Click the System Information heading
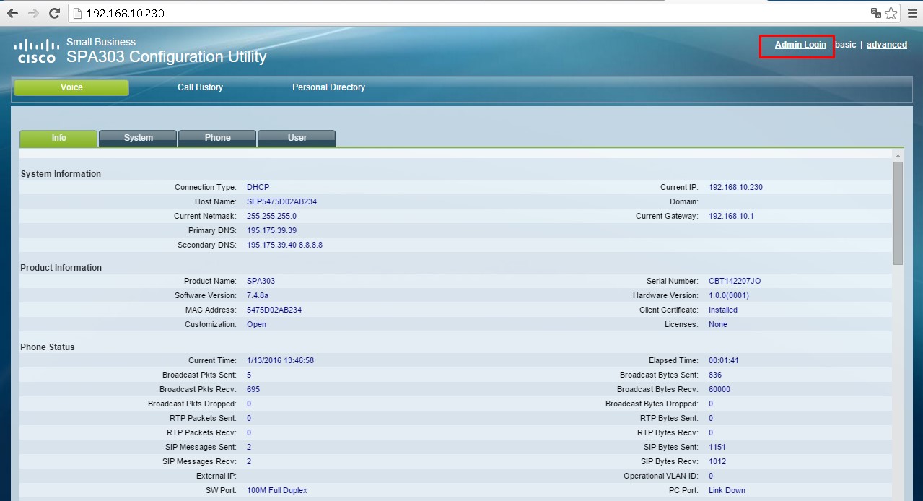Screen dimensions: 923x501 61,174
